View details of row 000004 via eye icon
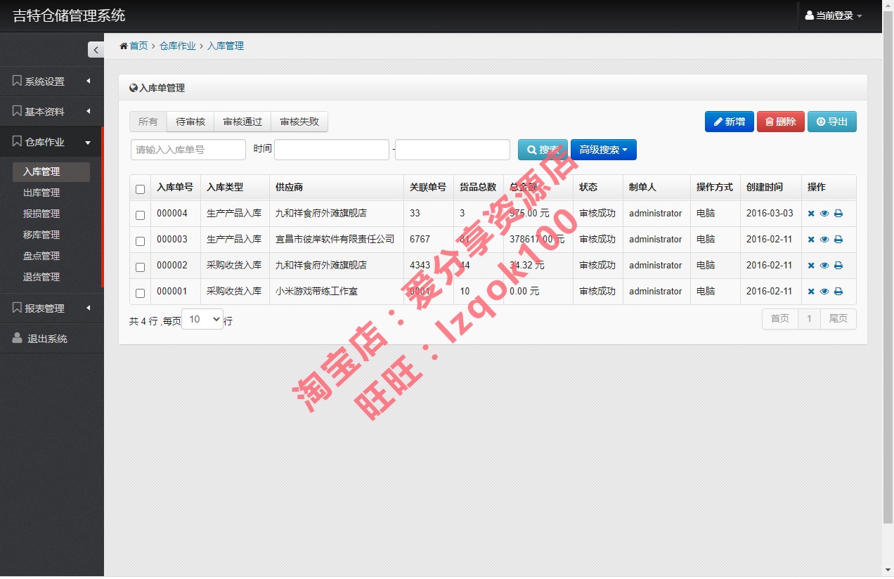The height and width of the screenshot is (579, 894). [824, 214]
